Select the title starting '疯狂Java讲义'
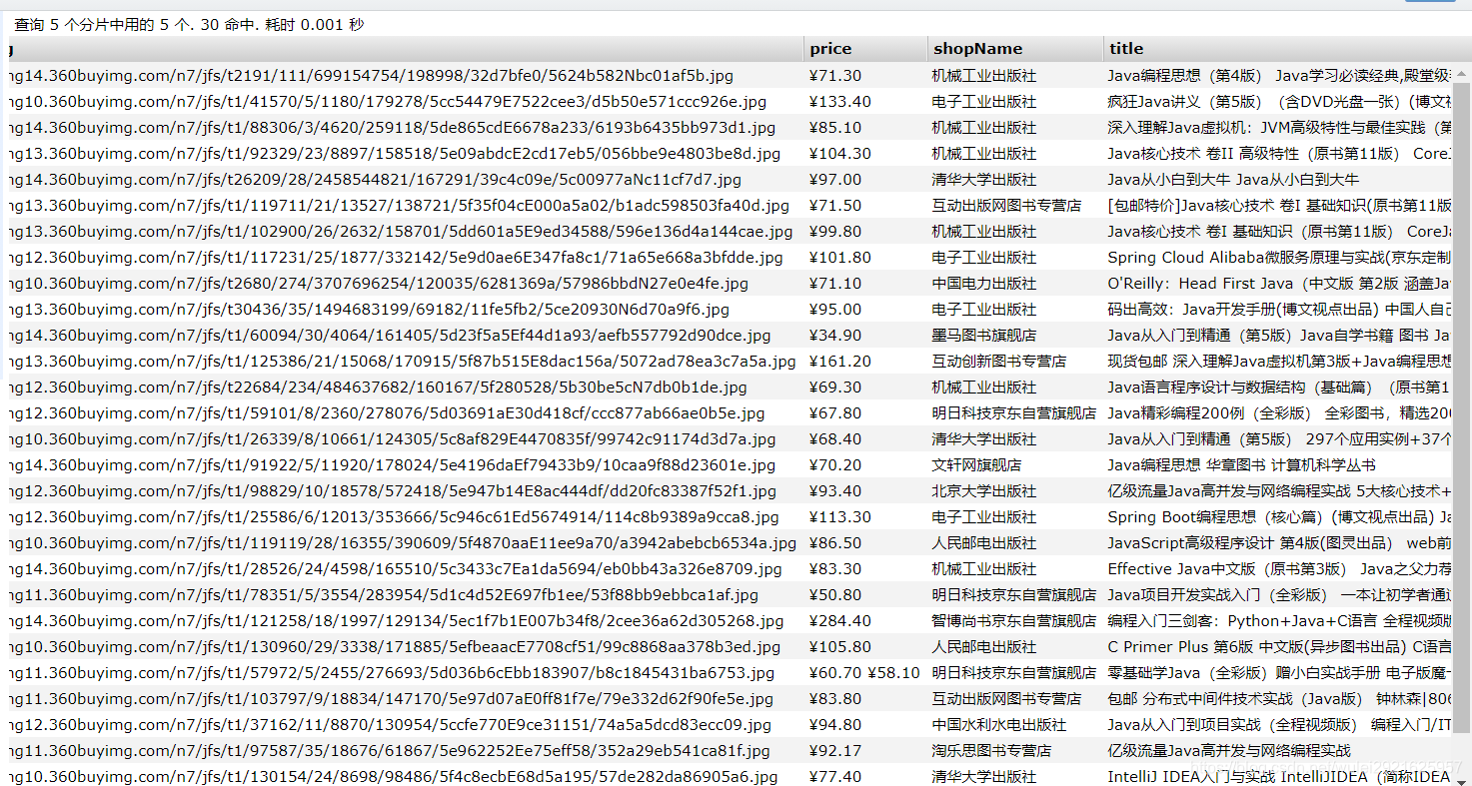 coord(1279,102)
